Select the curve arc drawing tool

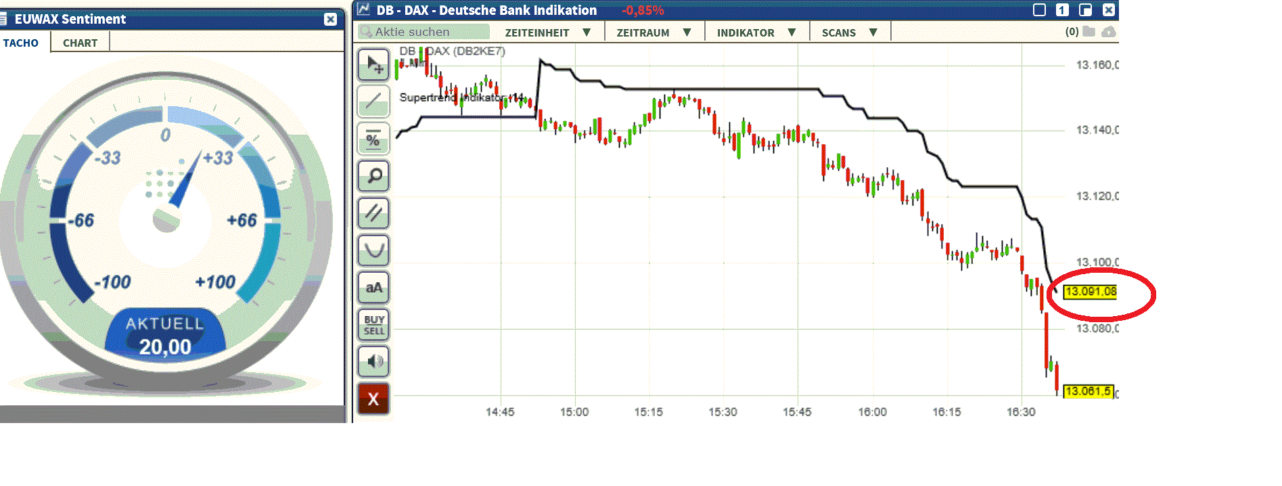point(373,250)
